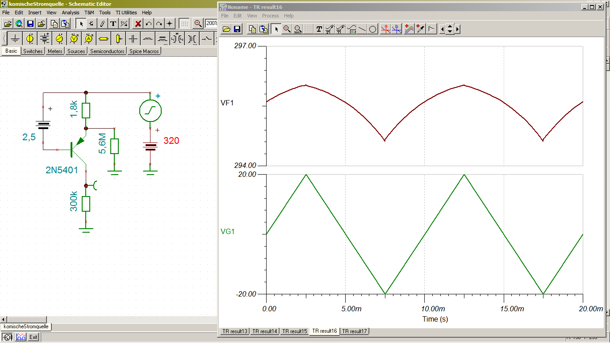Click the VG1 curve label
Viewport: 610px width, 343px height.
pyautogui.click(x=228, y=231)
